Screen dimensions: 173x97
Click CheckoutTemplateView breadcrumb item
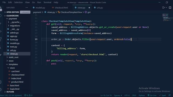pos(71,12)
